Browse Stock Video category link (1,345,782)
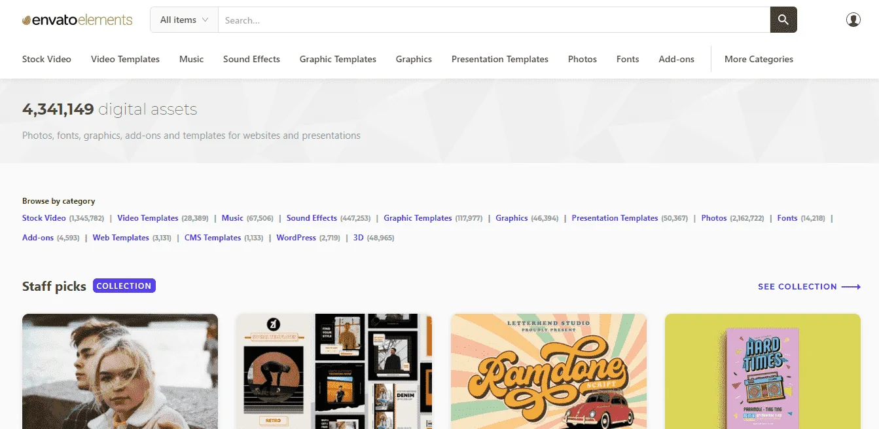 point(44,218)
